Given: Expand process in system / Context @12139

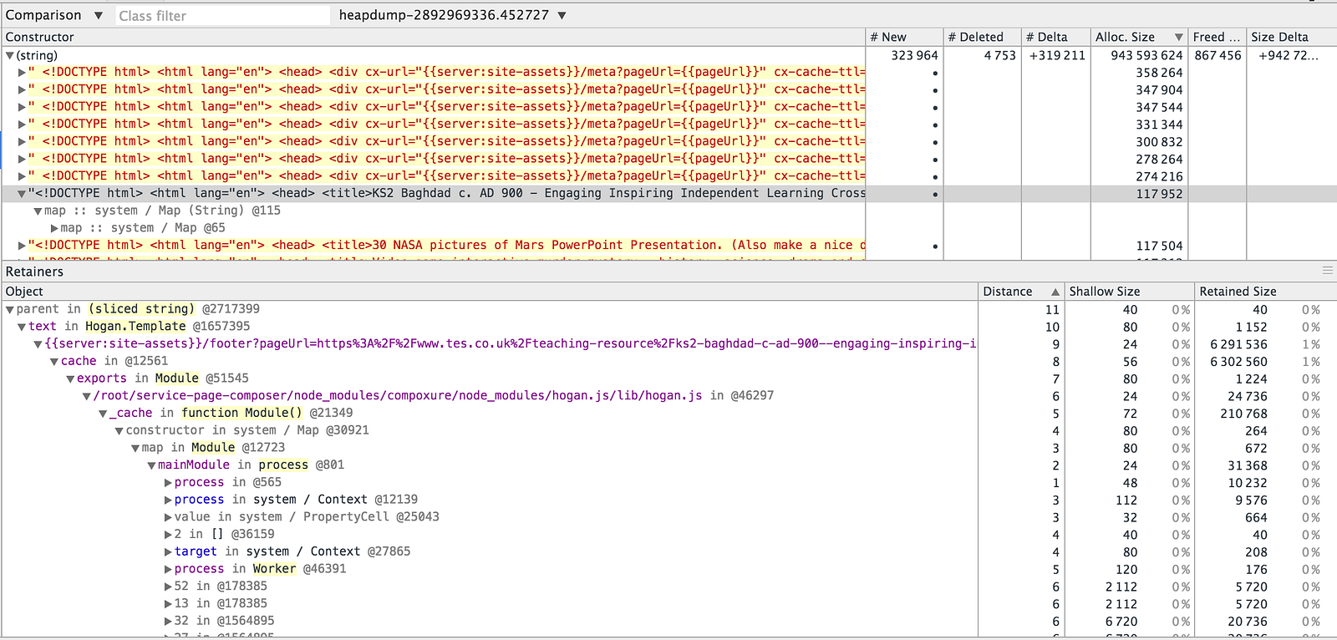Looking at the screenshot, I should [168, 500].
